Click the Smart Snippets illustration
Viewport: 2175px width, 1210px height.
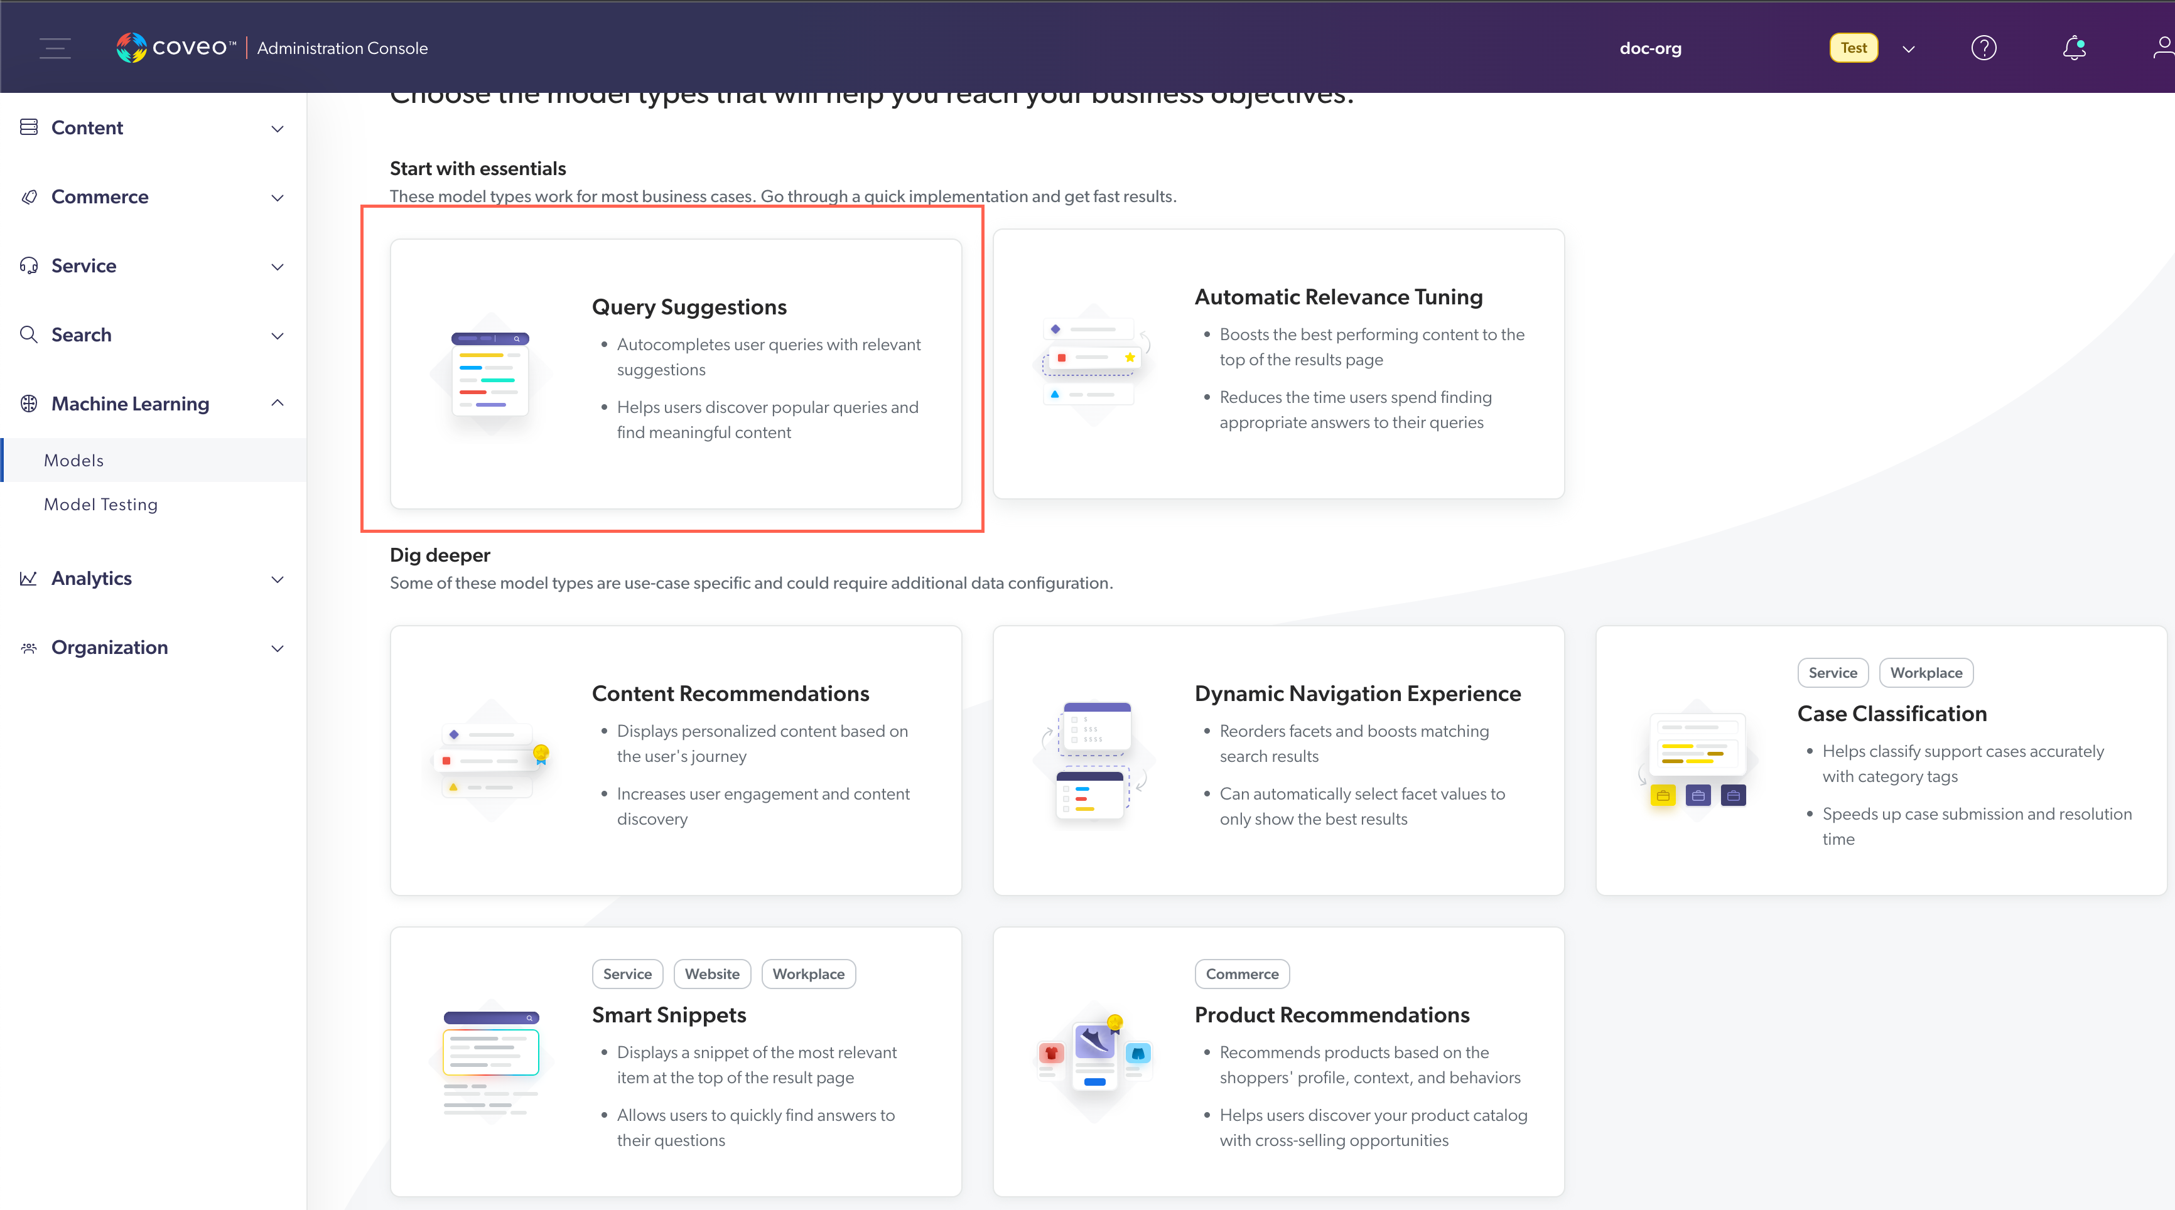pyautogui.click(x=490, y=1061)
